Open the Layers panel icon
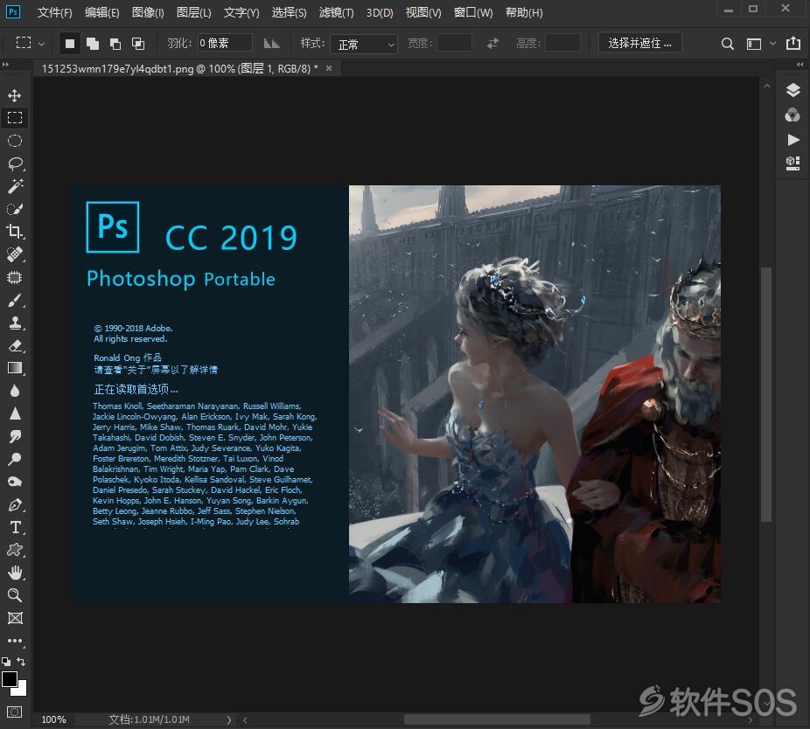810x729 pixels. tap(793, 90)
